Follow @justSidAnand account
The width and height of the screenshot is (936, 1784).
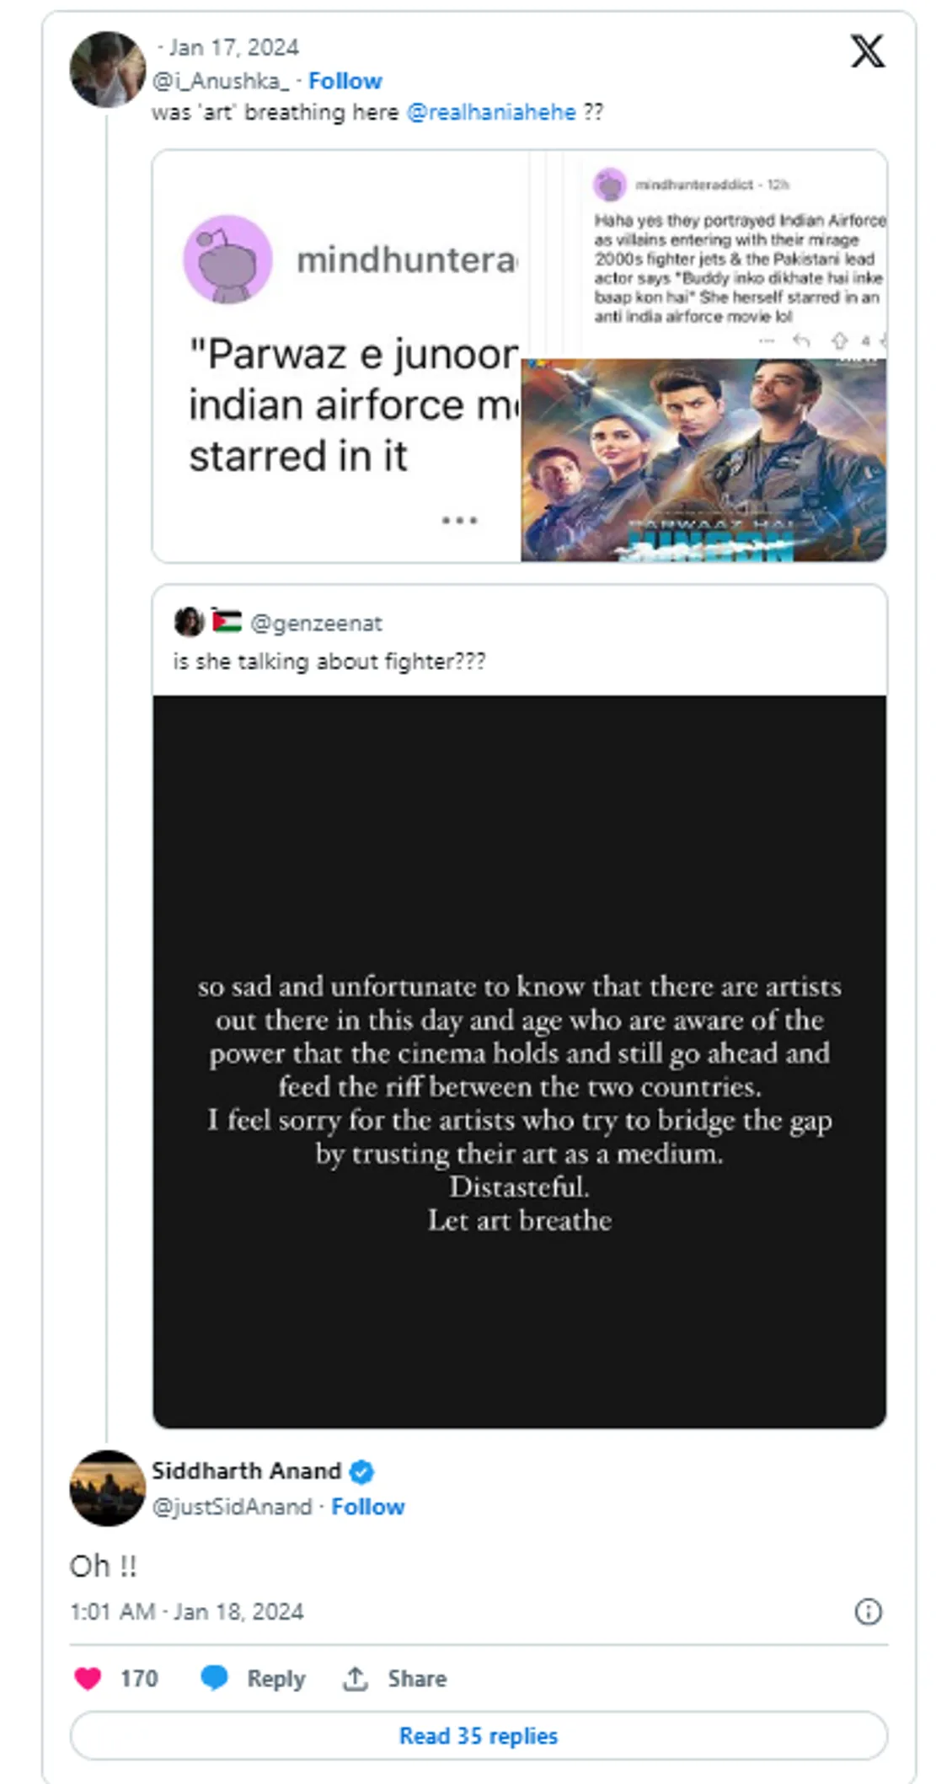pos(367,1507)
